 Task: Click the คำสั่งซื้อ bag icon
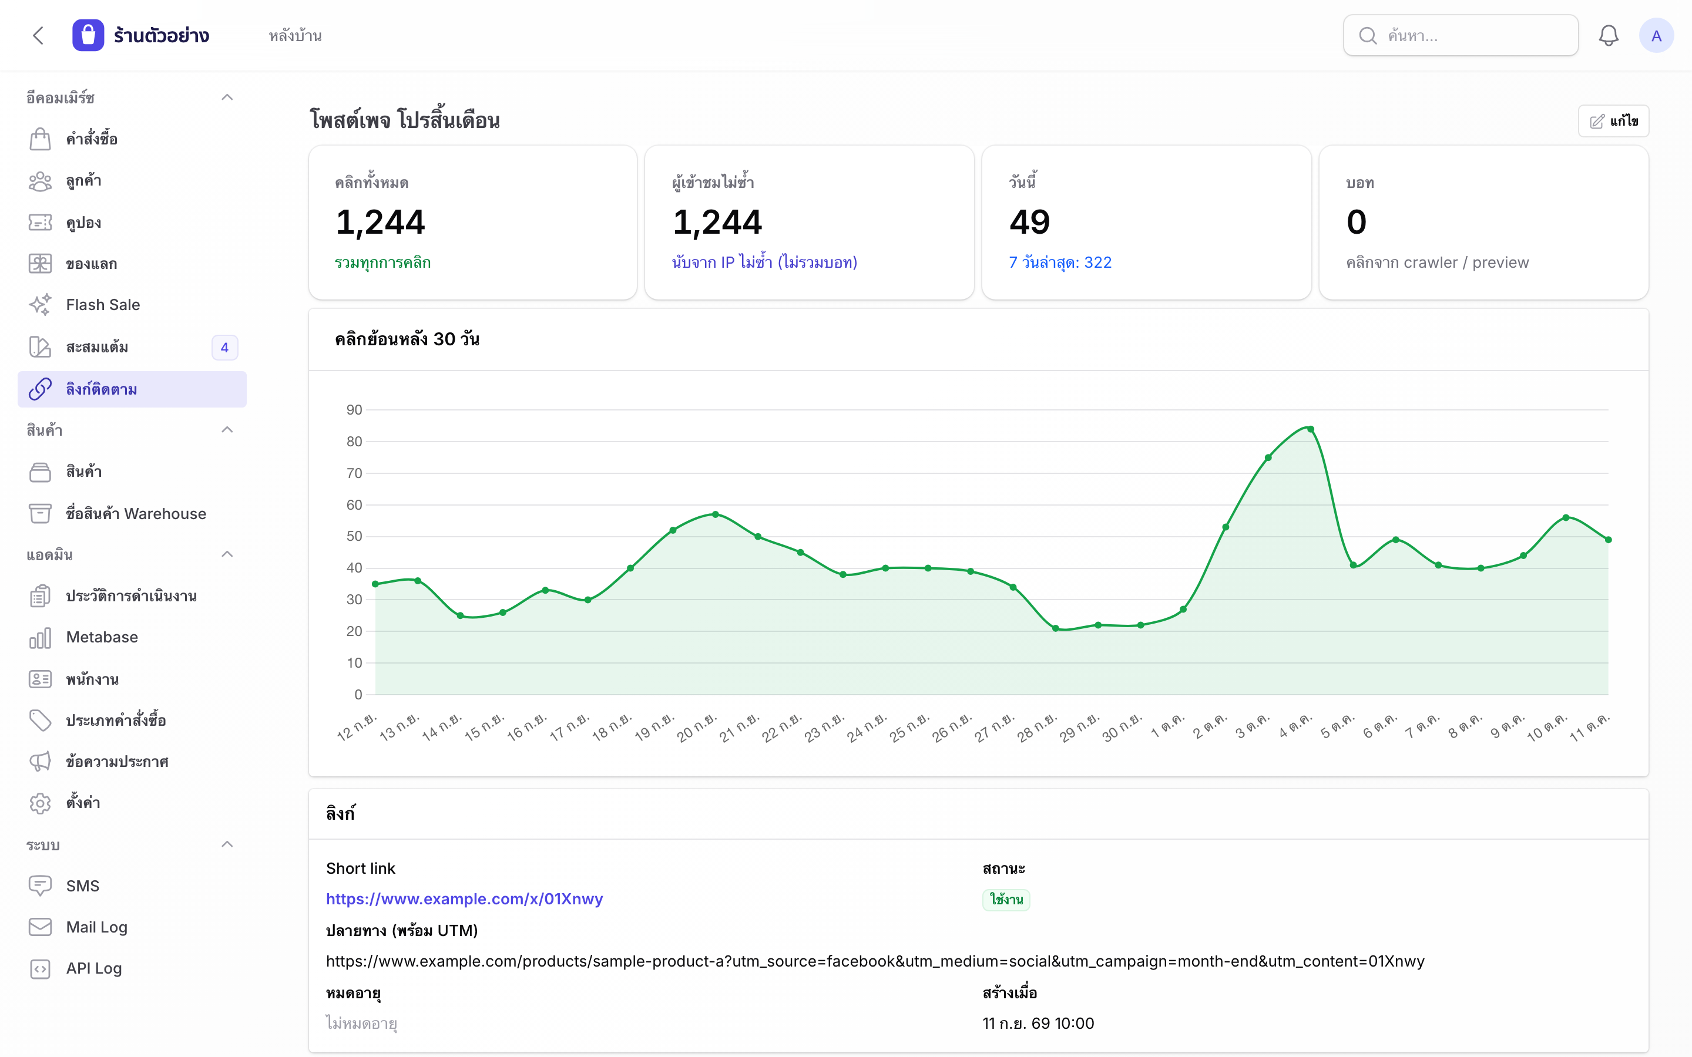click(41, 139)
